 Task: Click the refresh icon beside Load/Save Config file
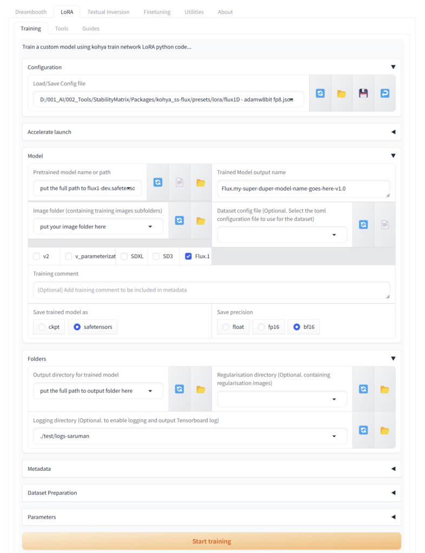pos(320,93)
